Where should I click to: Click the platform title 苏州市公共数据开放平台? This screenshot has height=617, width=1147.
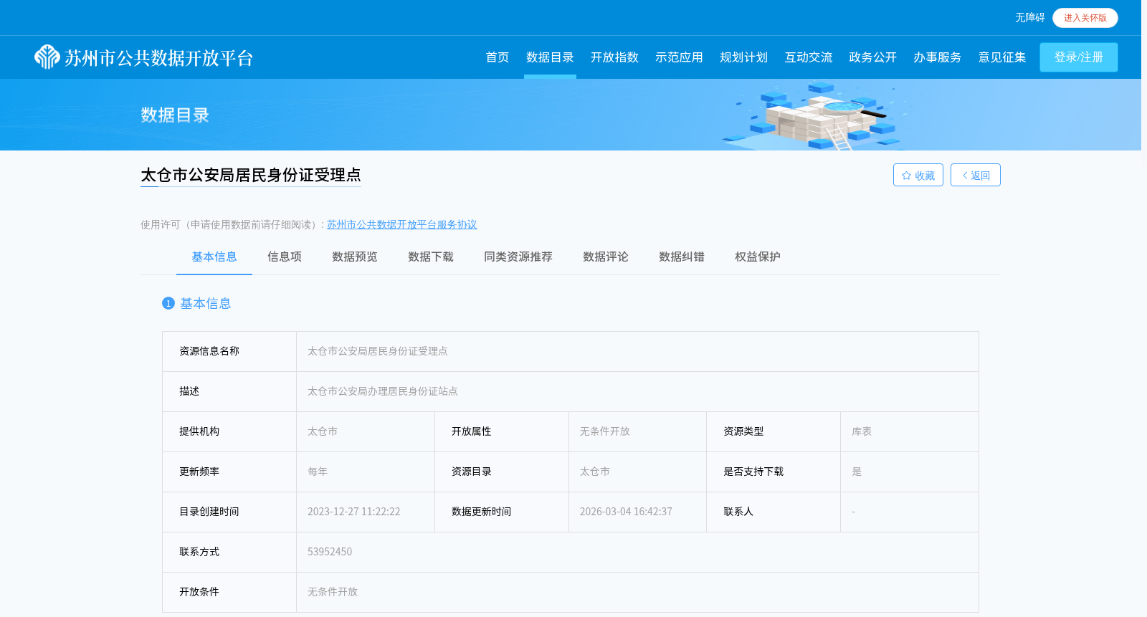(159, 58)
